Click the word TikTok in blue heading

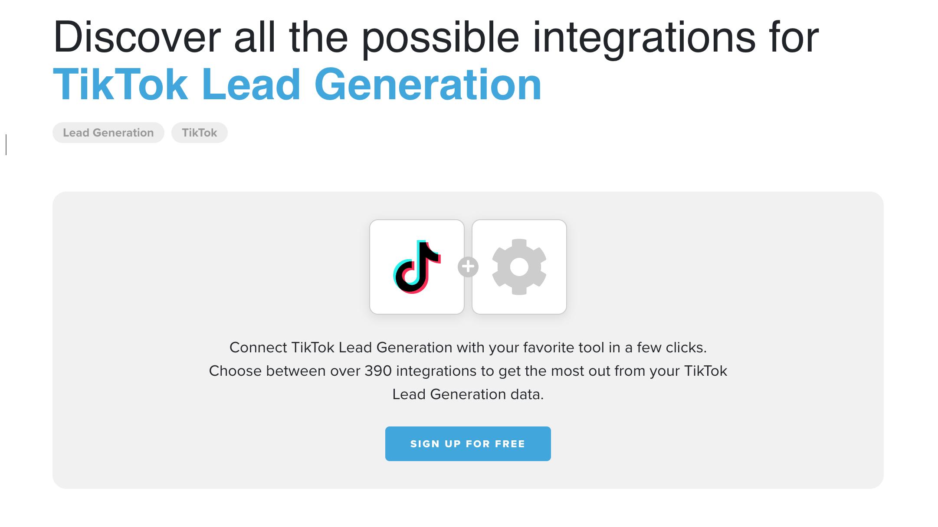121,85
